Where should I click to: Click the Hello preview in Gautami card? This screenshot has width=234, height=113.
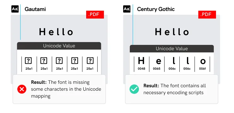tap(56, 32)
